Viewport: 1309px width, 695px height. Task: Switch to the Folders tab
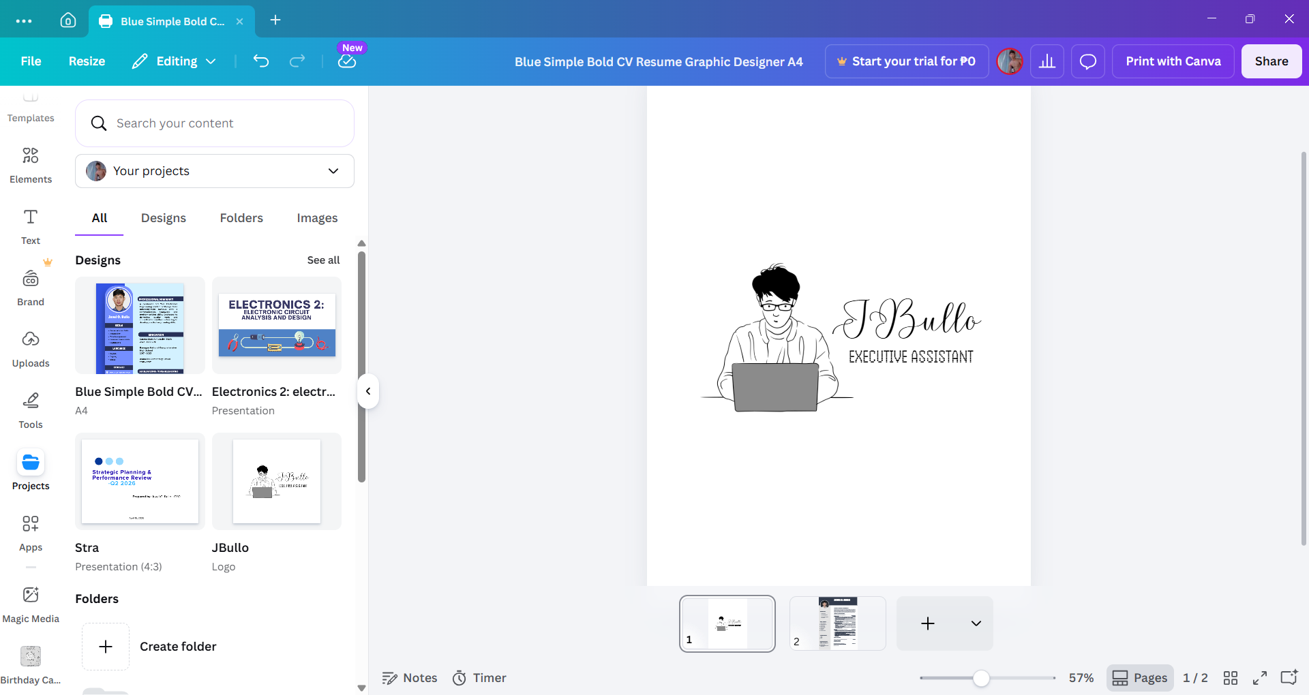(241, 218)
